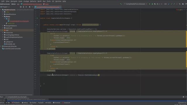Open the Terminal tool window
This screenshot has height=105, width=187.
pos(56,103)
